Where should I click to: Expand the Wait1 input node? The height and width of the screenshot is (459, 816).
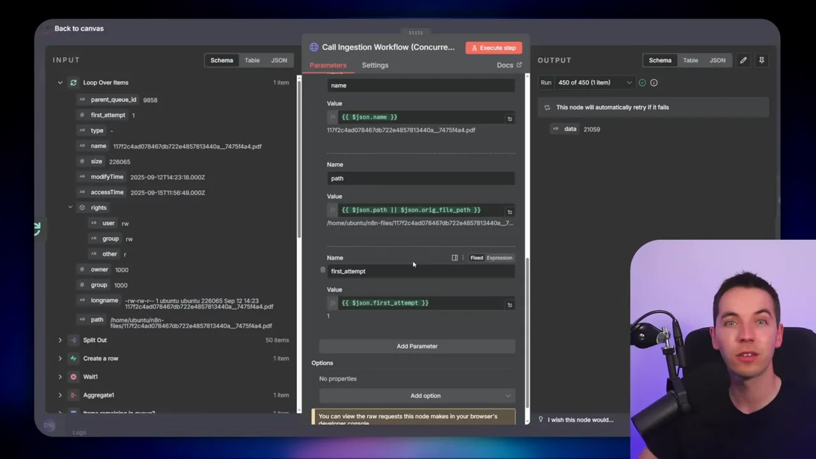[60, 377]
